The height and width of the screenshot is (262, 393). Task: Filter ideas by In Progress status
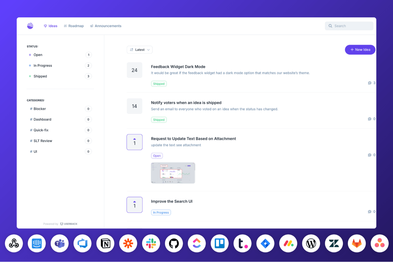point(60,66)
